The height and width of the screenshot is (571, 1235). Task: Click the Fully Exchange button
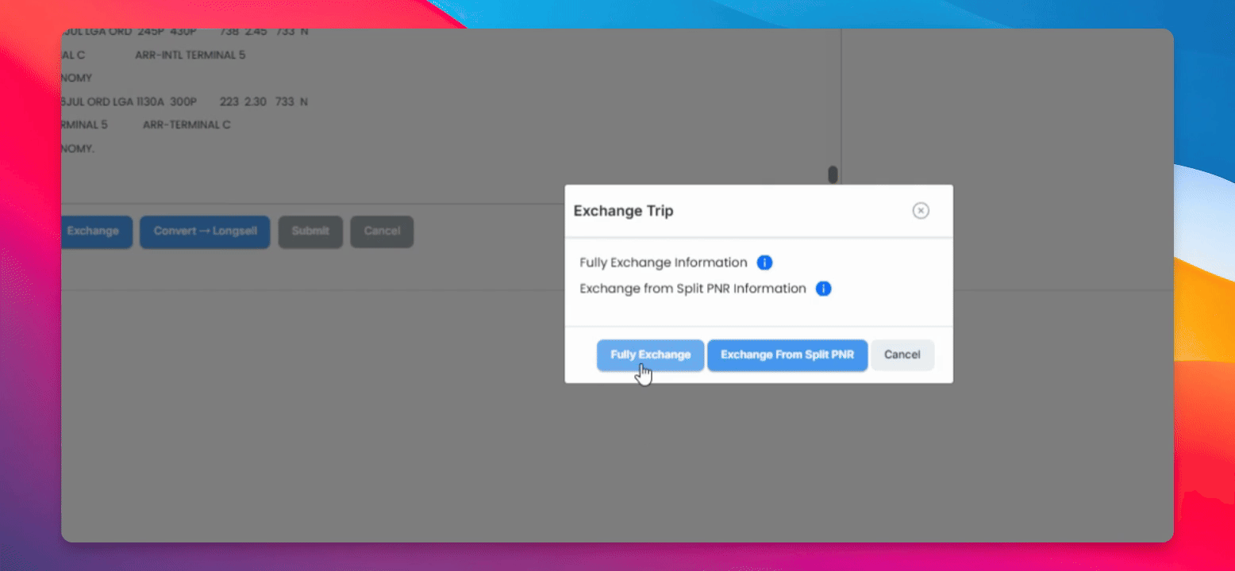tap(650, 354)
